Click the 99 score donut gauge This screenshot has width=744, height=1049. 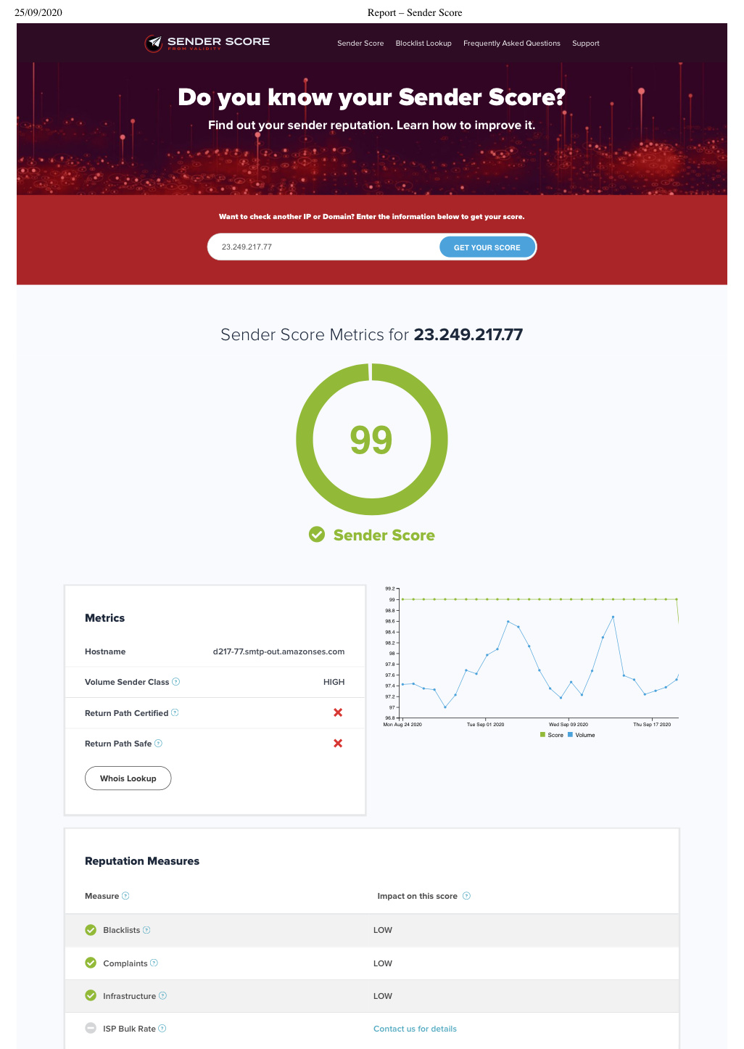coord(372,440)
